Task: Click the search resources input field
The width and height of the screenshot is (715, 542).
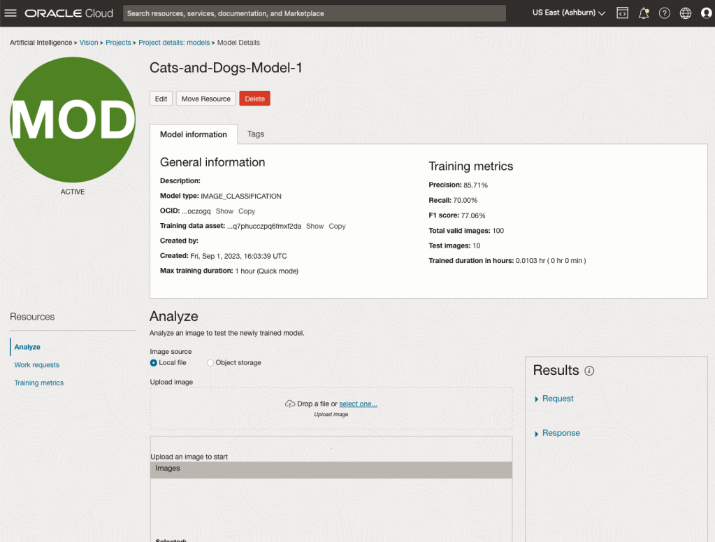Action: pyautogui.click(x=314, y=13)
